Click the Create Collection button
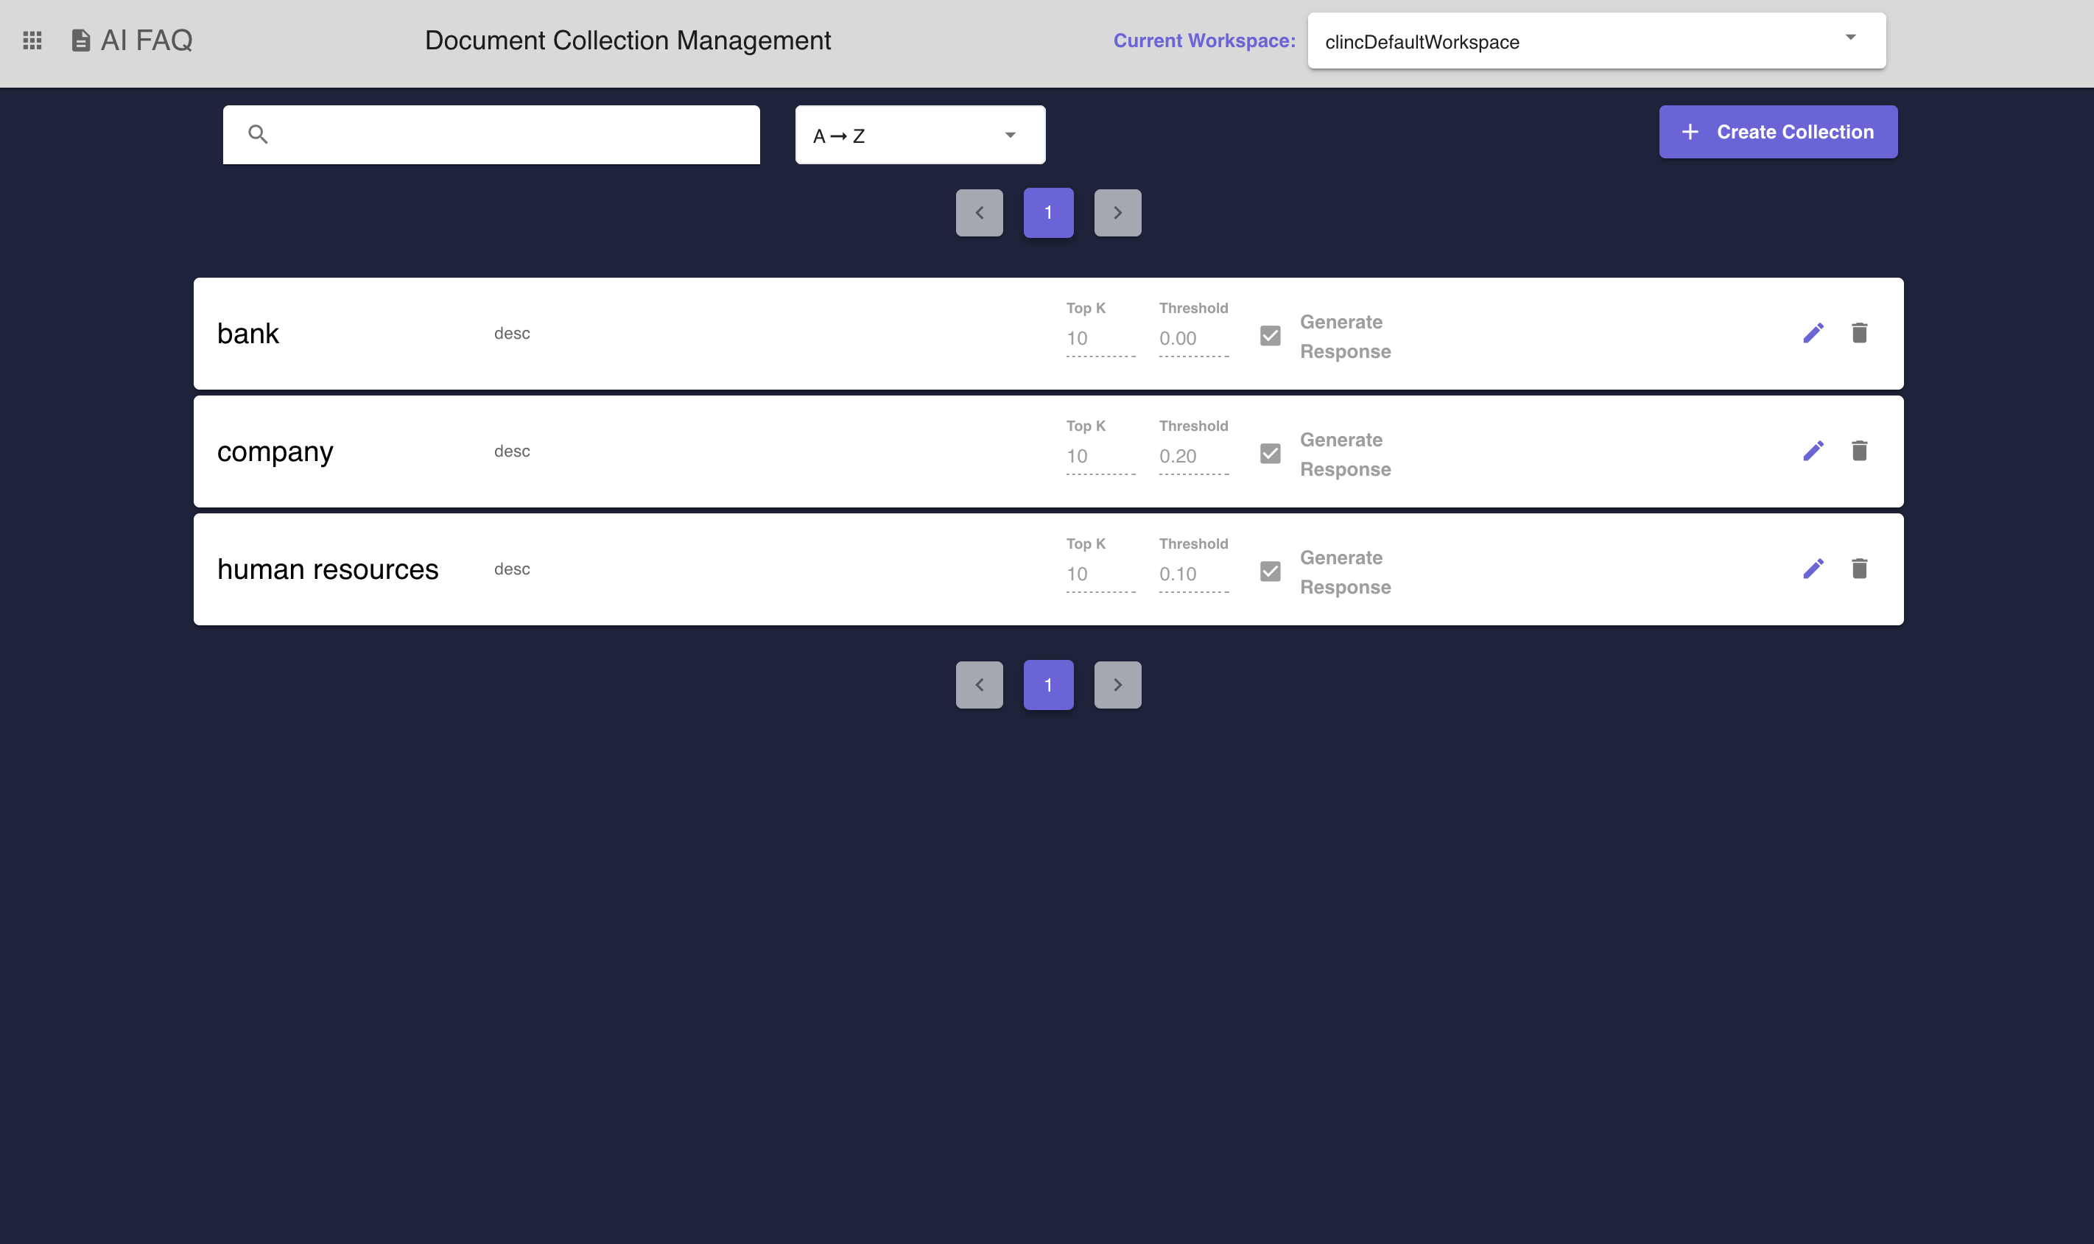Screen dimensions: 2094x1244 tap(1778, 132)
